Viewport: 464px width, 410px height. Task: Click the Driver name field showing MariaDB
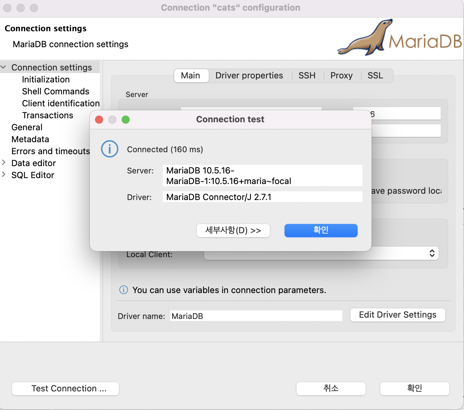pyautogui.click(x=256, y=316)
